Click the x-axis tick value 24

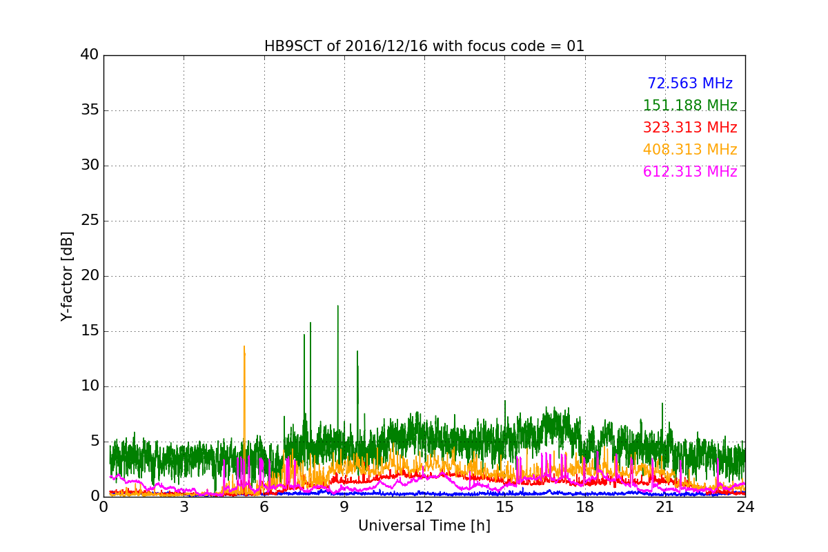pos(745,507)
